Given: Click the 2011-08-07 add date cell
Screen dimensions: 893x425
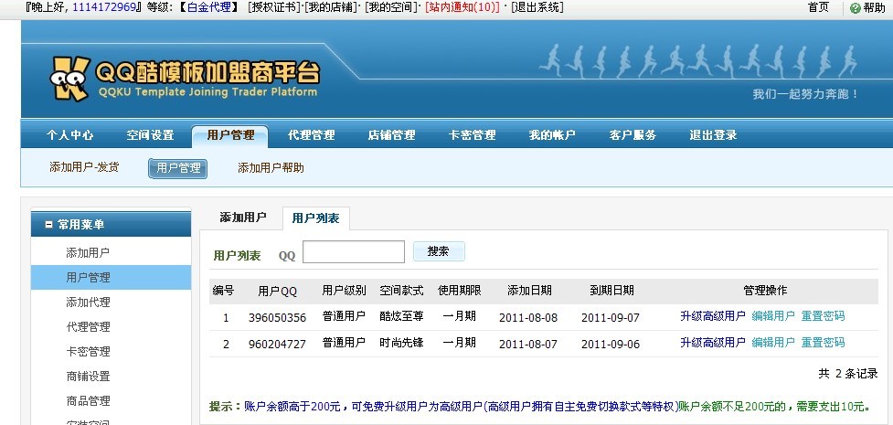Looking at the screenshot, I should (528, 344).
